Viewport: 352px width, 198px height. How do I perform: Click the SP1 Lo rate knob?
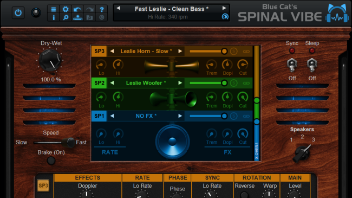pos(101,134)
